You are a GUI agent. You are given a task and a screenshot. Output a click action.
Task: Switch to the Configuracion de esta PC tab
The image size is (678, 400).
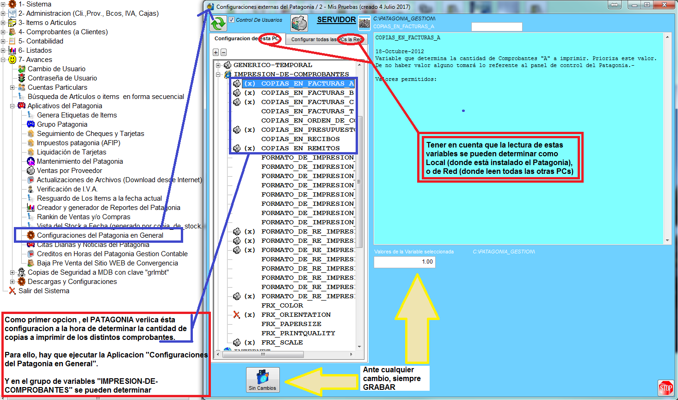click(247, 39)
